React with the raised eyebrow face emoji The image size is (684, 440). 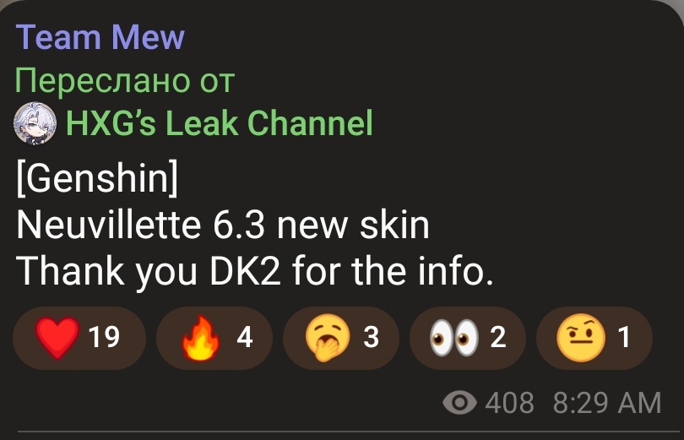[x=581, y=338]
